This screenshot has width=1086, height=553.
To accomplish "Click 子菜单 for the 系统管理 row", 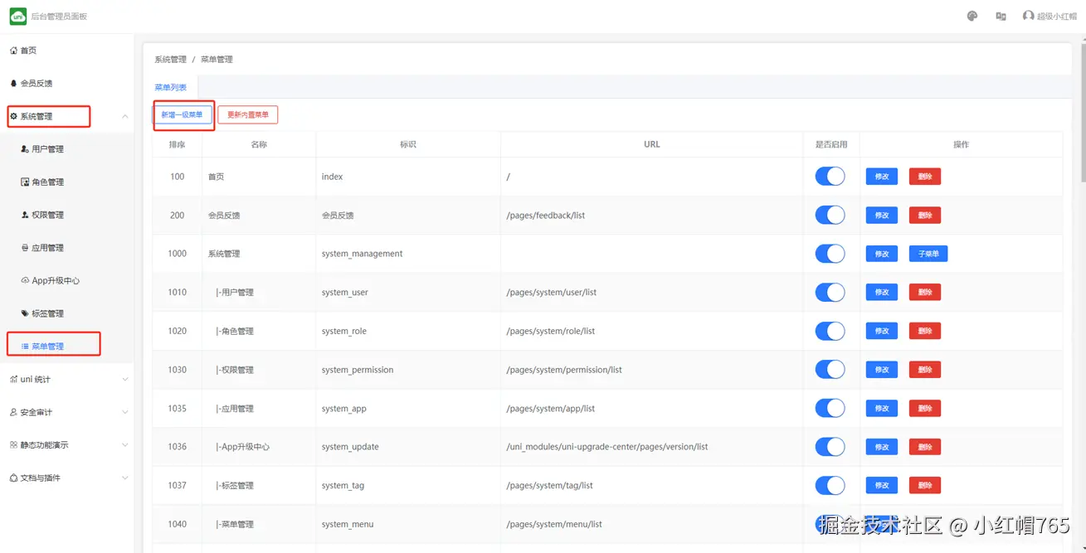I will point(928,254).
